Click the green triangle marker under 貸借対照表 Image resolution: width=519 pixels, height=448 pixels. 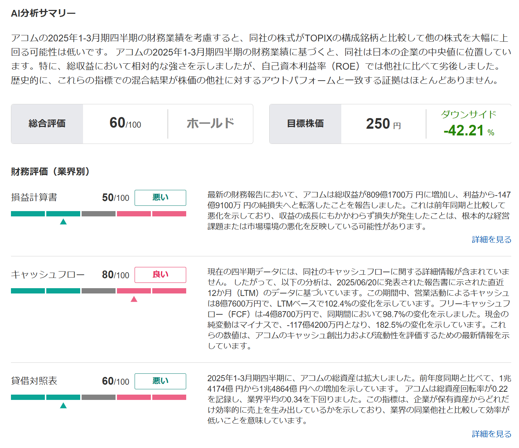(63, 405)
